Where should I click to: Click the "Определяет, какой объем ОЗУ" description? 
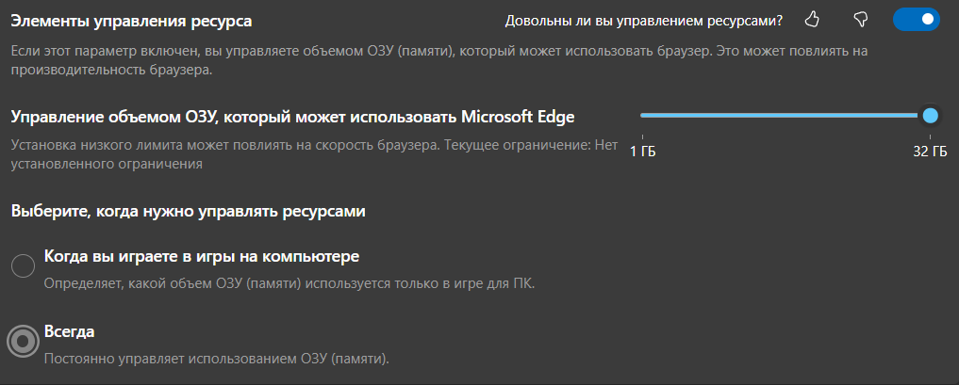(289, 283)
